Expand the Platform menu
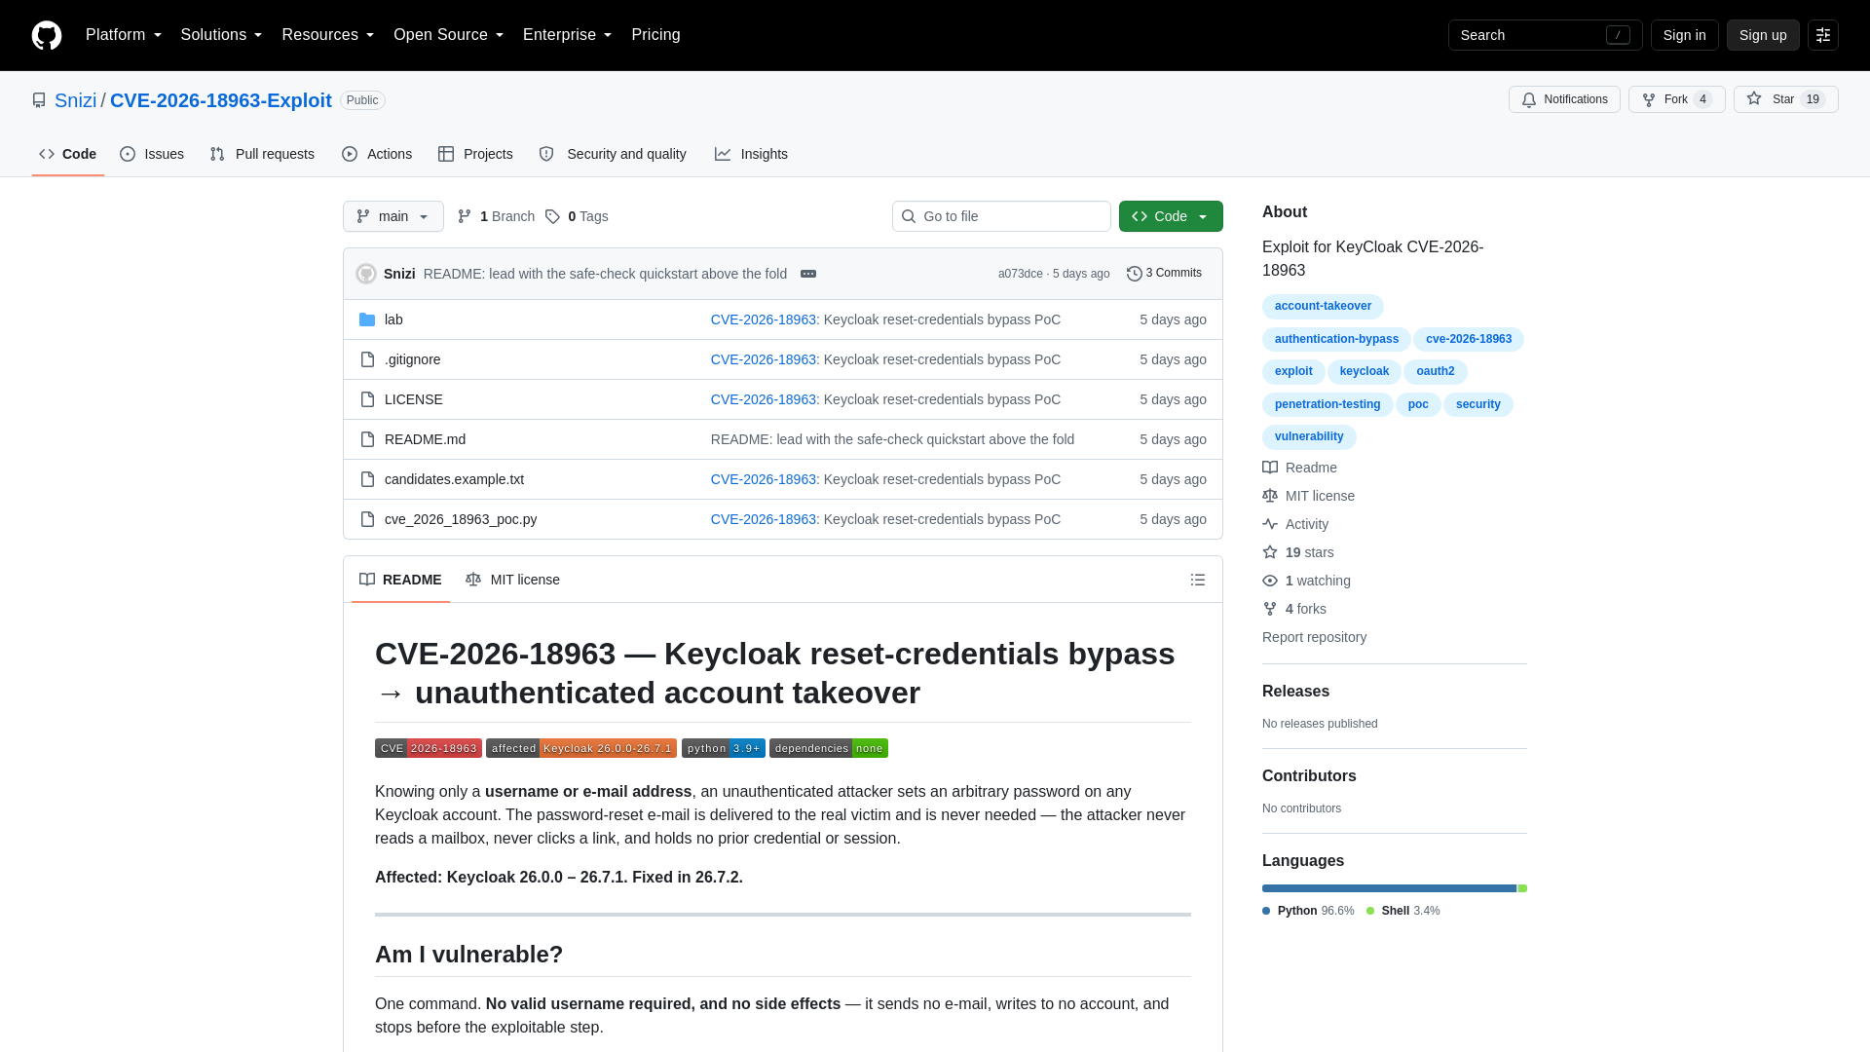 point(124,35)
